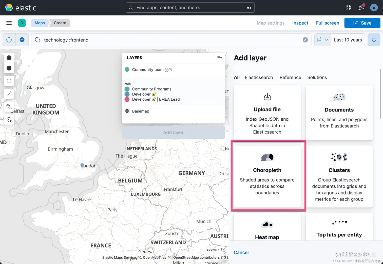Select Top hits per entity card
The width and height of the screenshot is (383, 264).
pyautogui.click(x=339, y=227)
